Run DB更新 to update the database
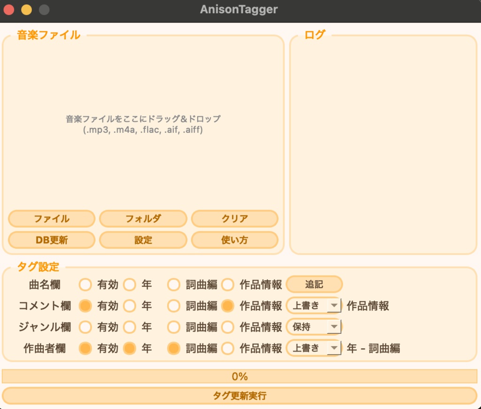 51,240
